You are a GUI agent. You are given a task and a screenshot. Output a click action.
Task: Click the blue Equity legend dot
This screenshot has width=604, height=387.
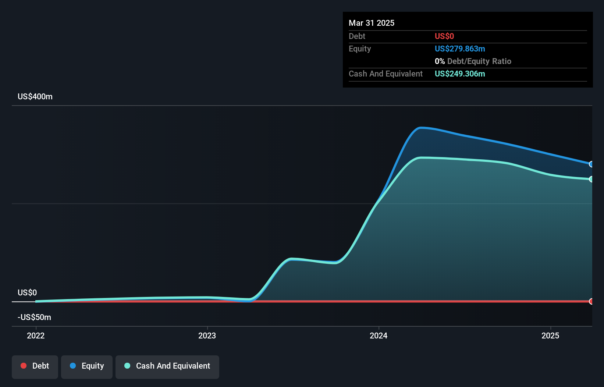(73, 366)
